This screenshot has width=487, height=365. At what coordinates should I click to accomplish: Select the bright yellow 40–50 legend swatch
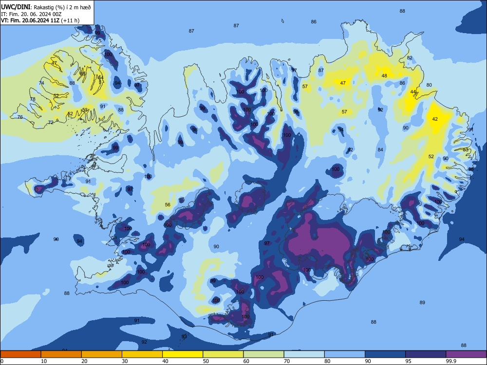point(183,354)
